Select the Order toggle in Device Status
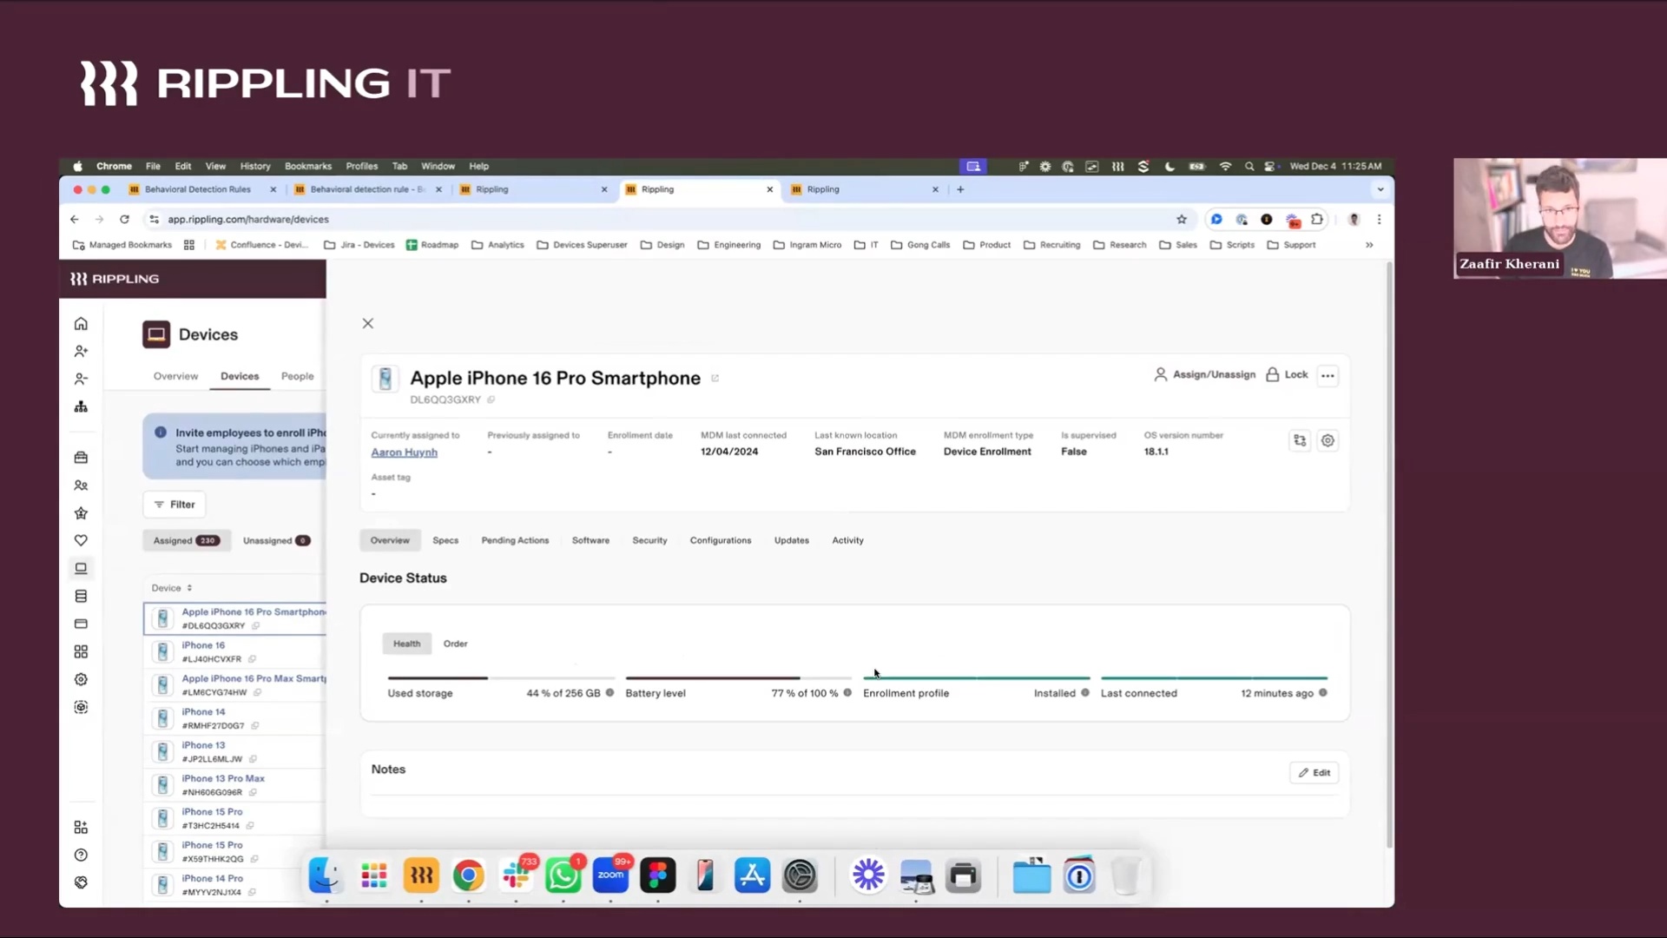Viewport: 1667px width, 938px height. (x=455, y=644)
